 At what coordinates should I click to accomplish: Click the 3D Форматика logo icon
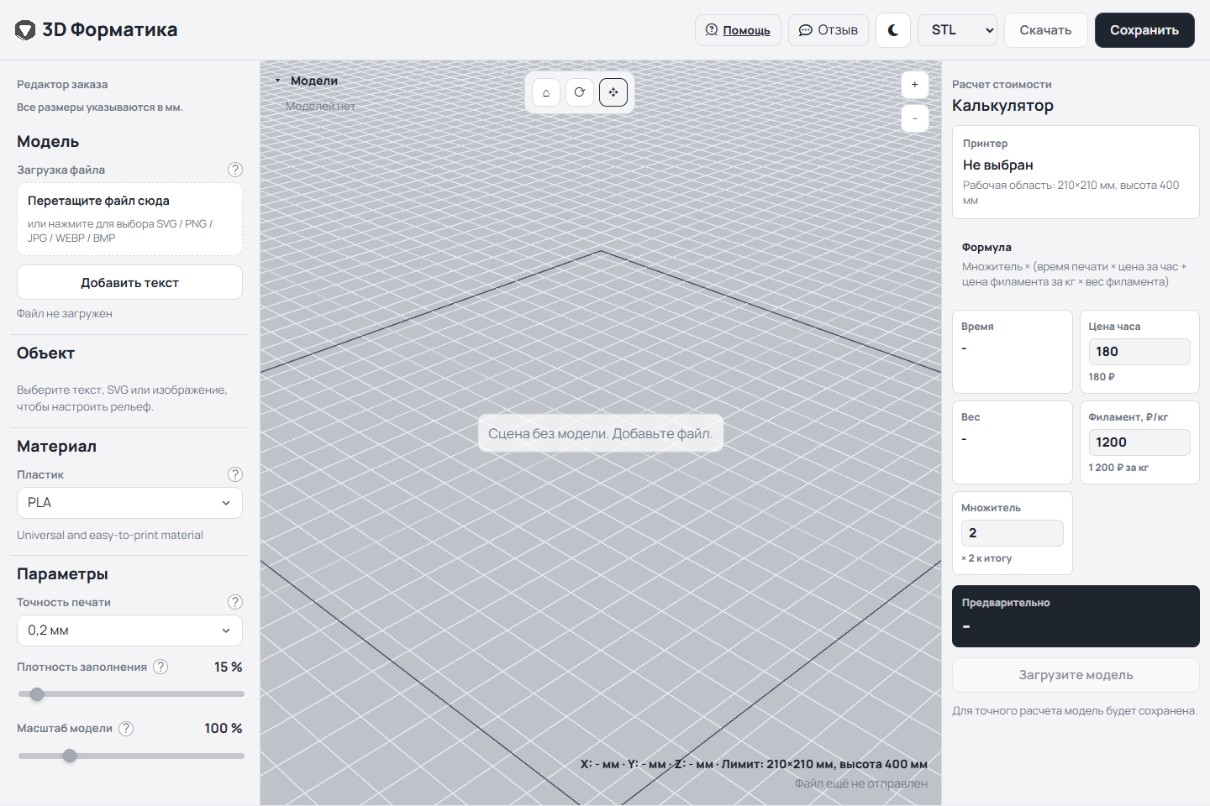tap(25, 30)
